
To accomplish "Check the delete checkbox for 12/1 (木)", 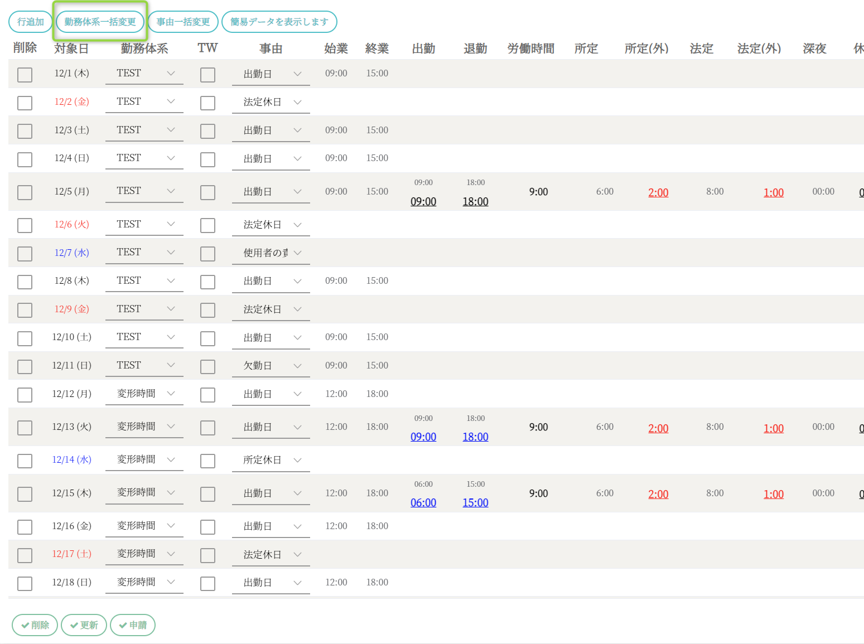I will pyautogui.click(x=25, y=75).
